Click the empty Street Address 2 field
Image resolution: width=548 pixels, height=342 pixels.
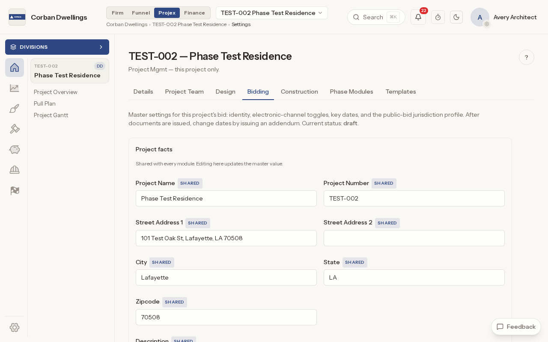click(414, 238)
